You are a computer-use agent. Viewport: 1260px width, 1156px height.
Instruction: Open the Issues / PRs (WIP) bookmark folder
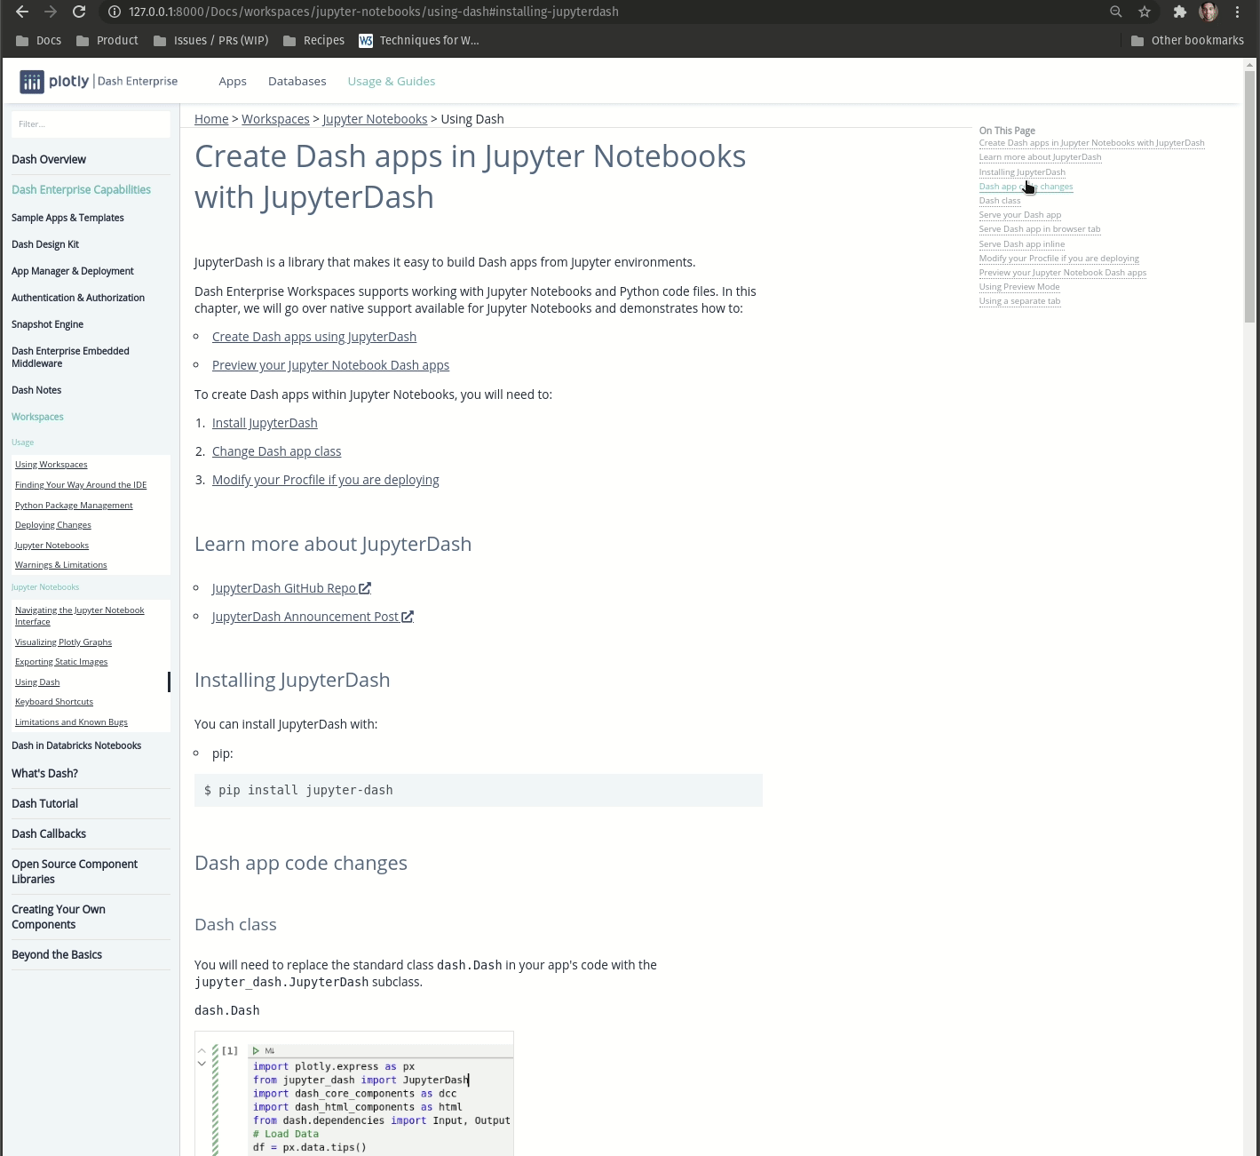[x=211, y=40]
